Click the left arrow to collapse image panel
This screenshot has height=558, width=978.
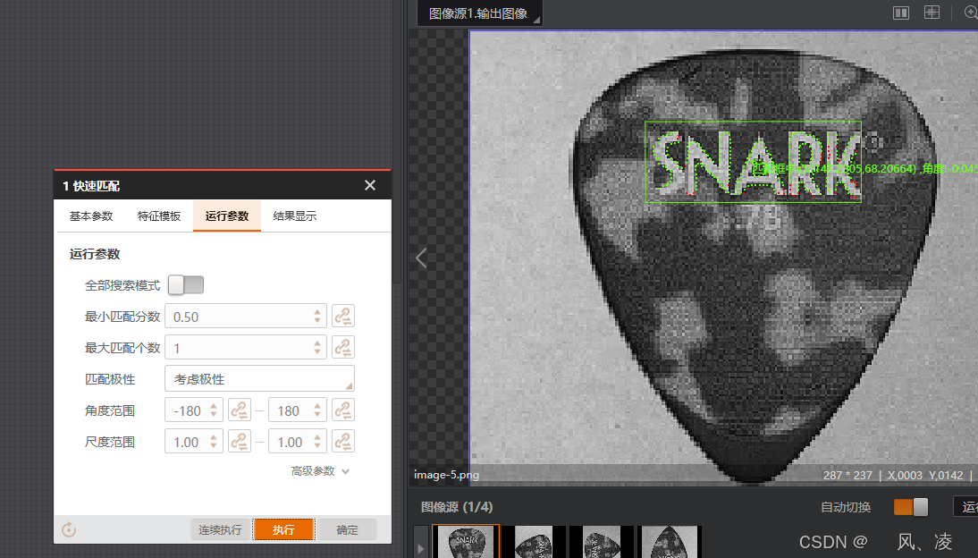click(422, 258)
